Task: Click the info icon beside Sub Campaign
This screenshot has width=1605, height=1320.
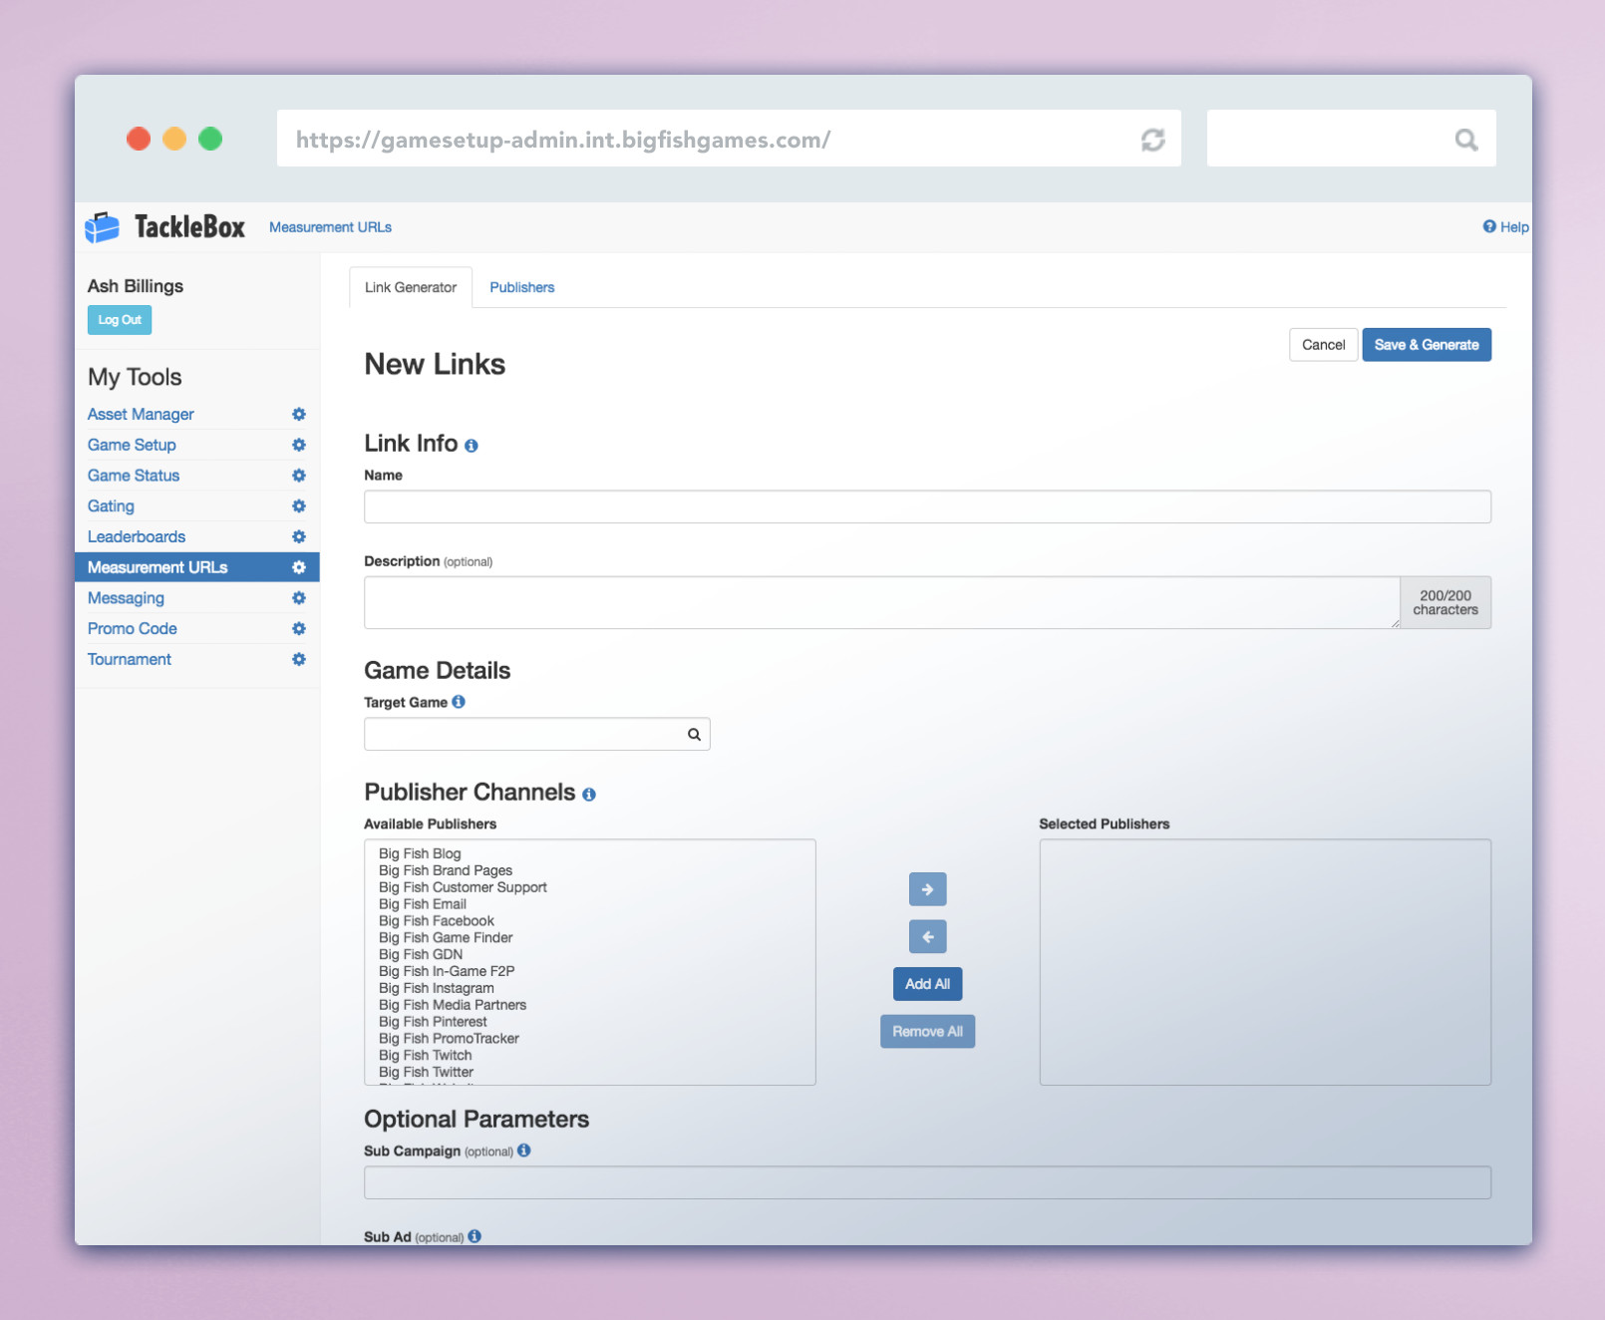Action: pyautogui.click(x=524, y=1151)
